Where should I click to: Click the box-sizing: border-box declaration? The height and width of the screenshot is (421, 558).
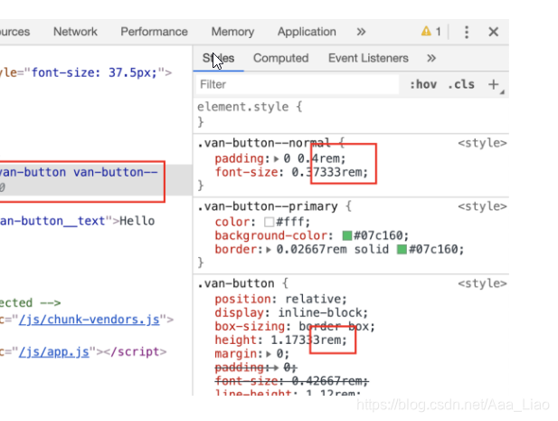295,327
